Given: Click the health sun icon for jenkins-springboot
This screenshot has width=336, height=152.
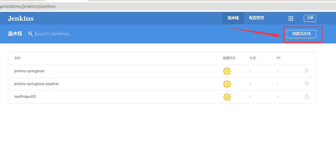Looking at the screenshot, I should click(227, 71).
